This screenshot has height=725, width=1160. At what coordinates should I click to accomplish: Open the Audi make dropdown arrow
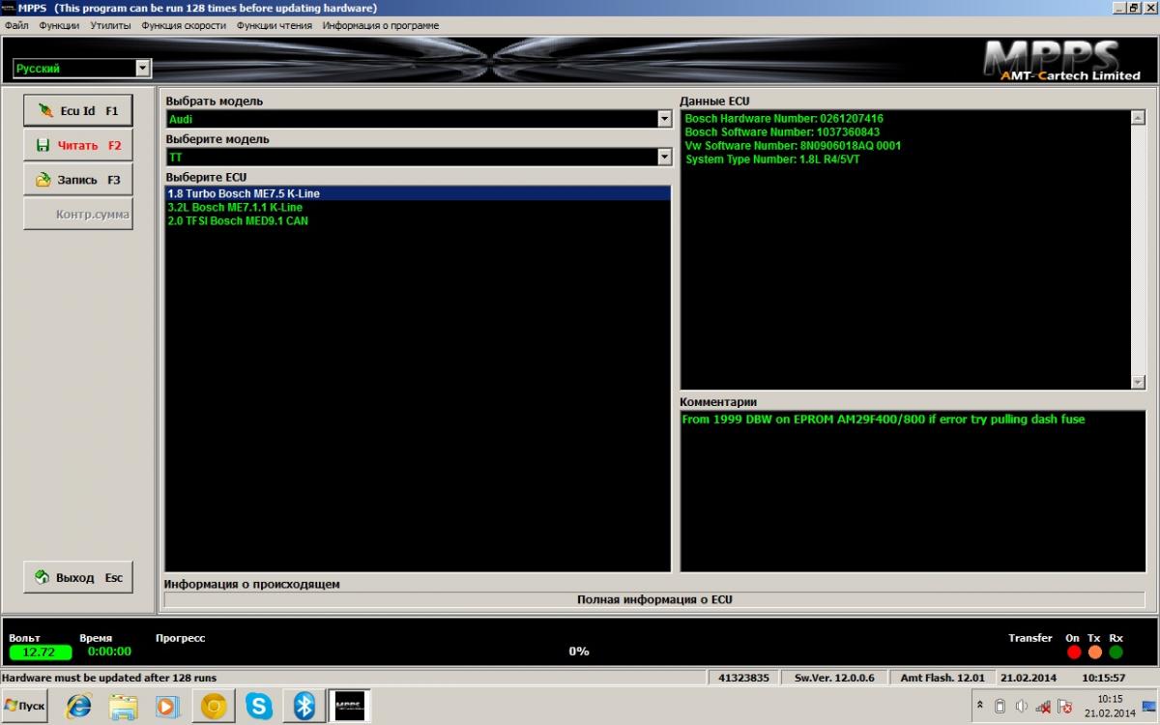coord(664,119)
